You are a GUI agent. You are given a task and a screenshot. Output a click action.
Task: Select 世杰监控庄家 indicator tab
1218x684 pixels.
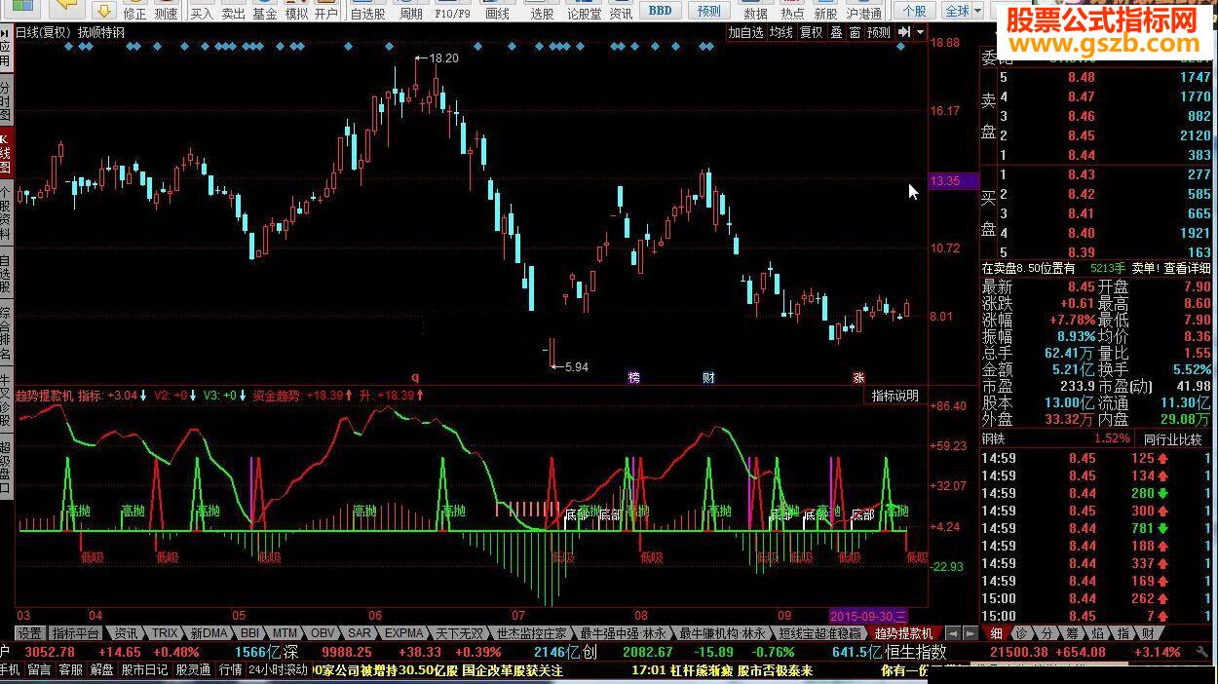coord(531,632)
